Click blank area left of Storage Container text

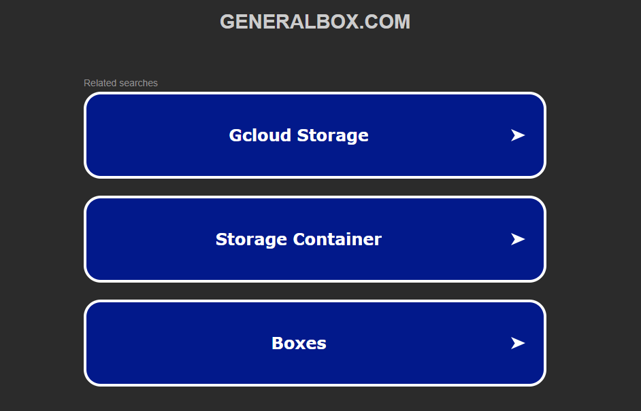pyautogui.click(x=150, y=239)
